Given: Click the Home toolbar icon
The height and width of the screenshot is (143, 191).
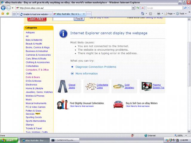Looking at the screenshot, I should tap(143, 14).
